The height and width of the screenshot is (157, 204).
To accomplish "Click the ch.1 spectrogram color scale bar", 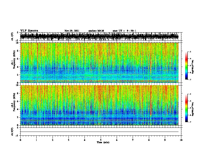I will pos(186,66).
